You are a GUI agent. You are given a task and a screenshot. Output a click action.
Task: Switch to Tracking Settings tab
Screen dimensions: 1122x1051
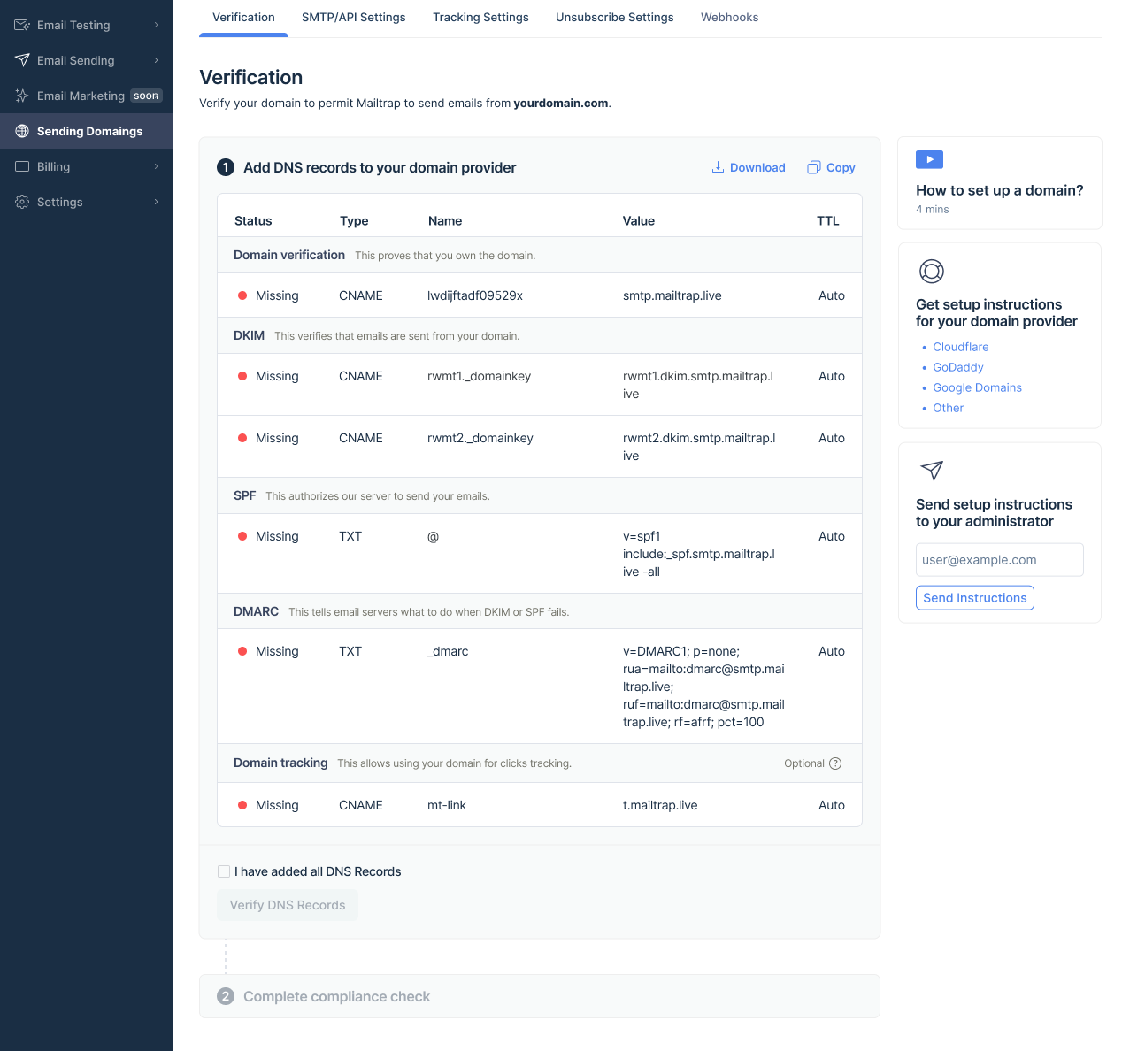coord(480,18)
